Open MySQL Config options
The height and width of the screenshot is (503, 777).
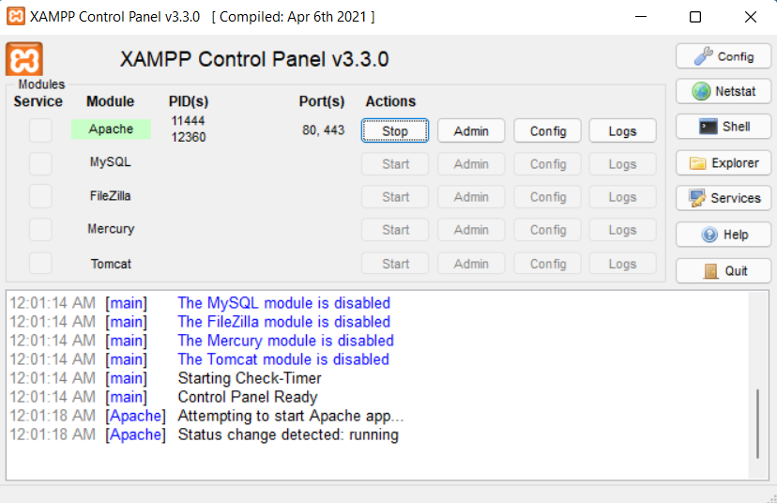point(548,164)
